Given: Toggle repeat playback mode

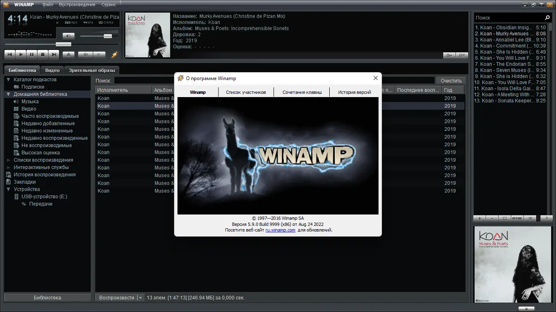Looking at the screenshot, I should (99, 54).
